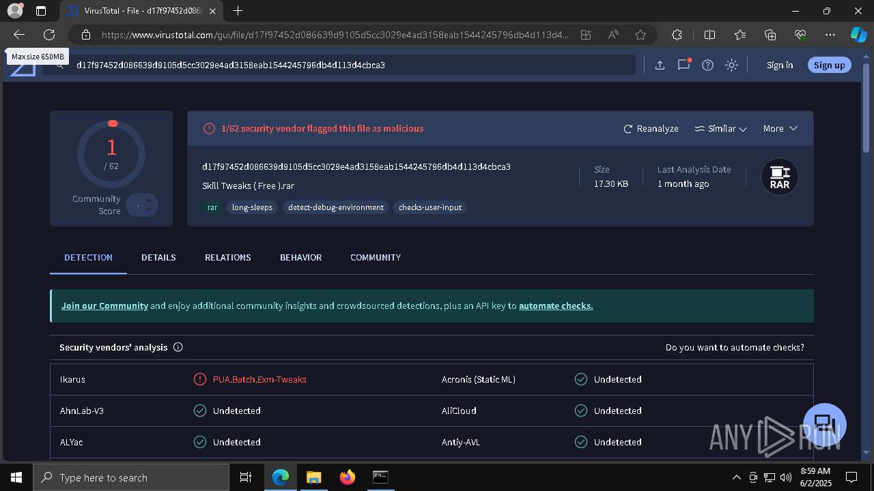Switch to the RELATIONS tab

(228, 257)
